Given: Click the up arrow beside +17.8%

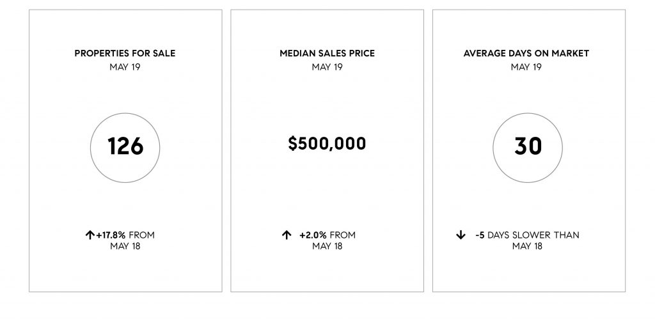Looking at the screenshot, I should coord(90,235).
